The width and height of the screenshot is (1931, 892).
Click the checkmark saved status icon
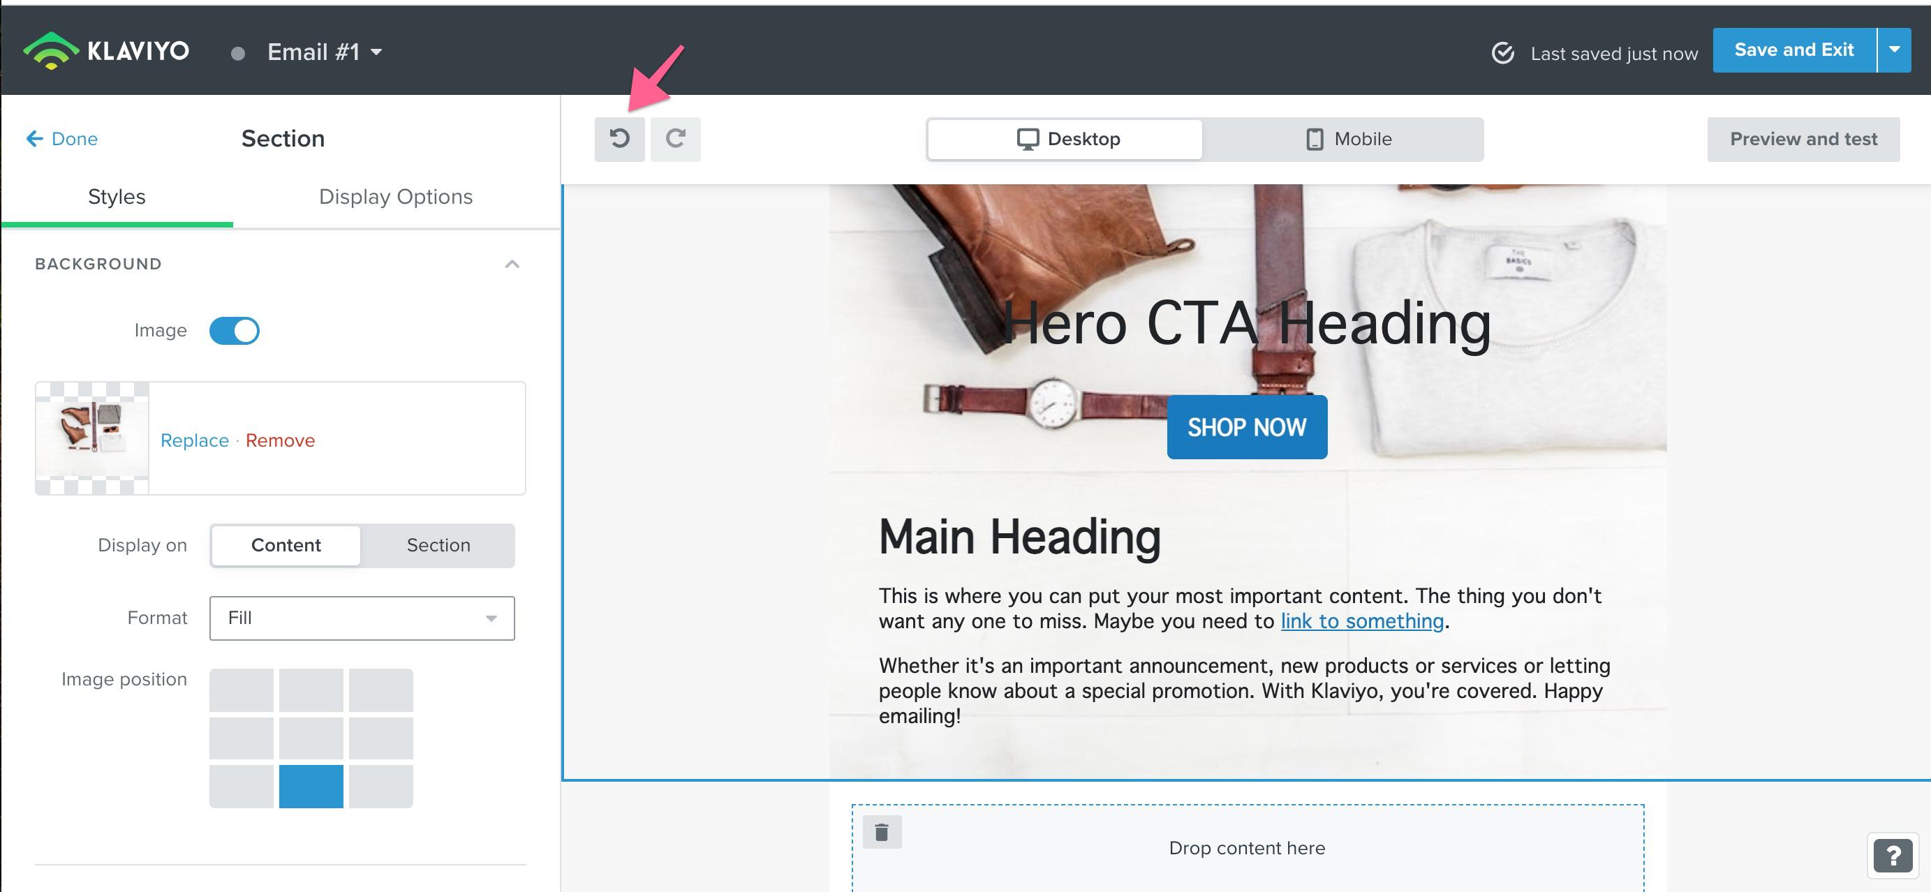pos(1500,52)
